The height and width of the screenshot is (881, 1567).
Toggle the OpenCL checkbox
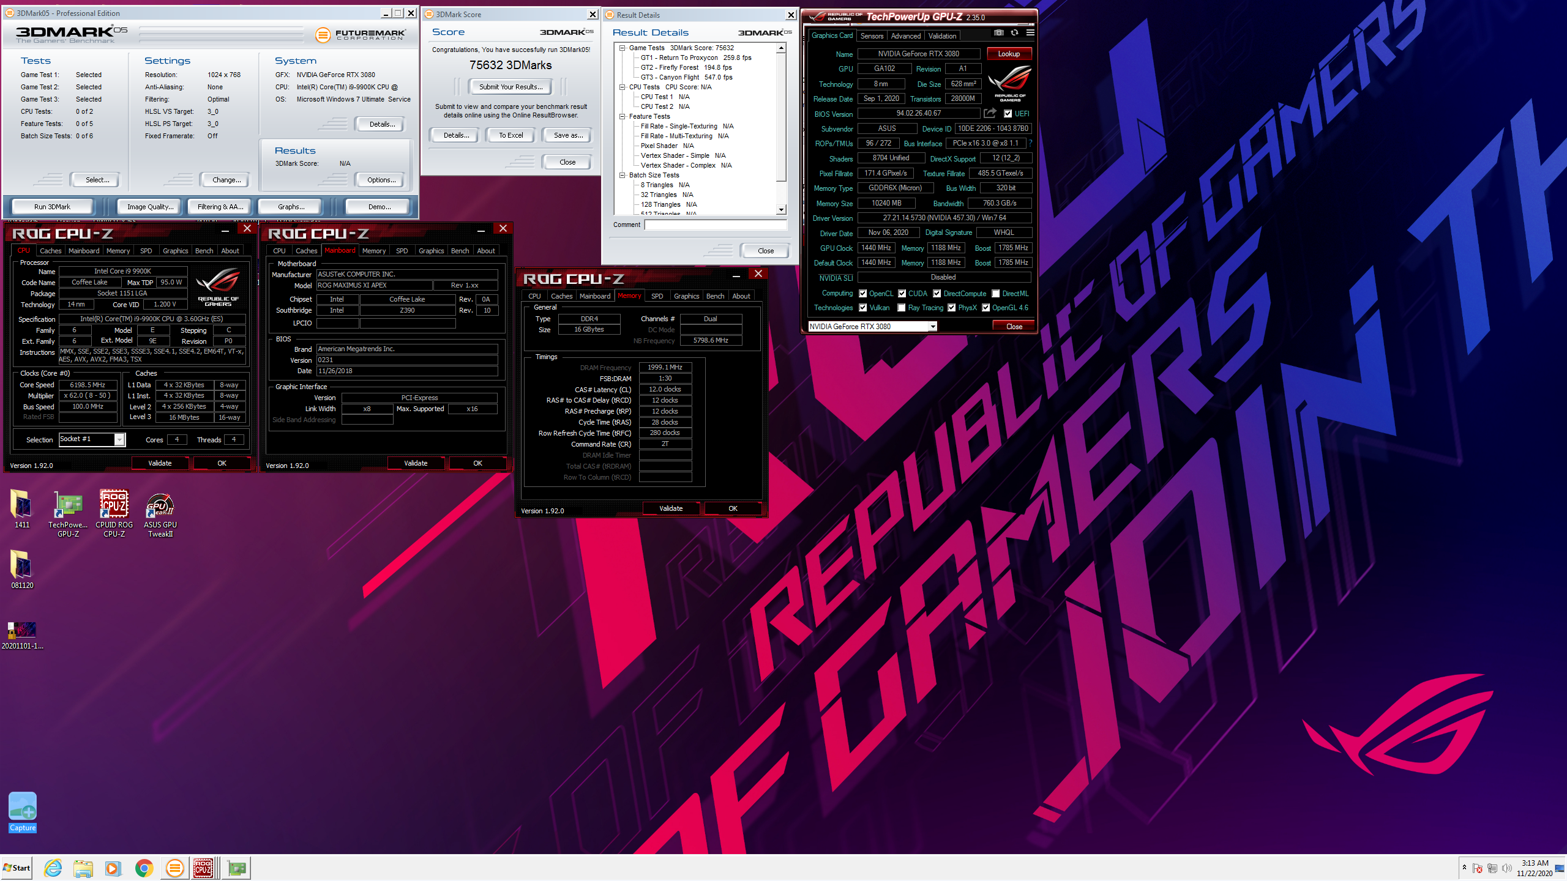(863, 294)
